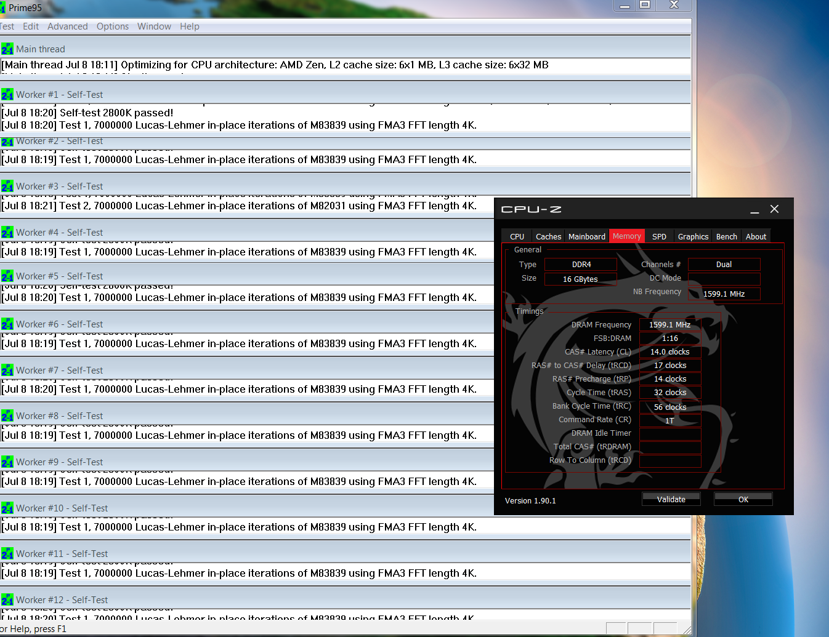Click the Worker #6 window icon
Screen dimensions: 829x637
click(x=7, y=324)
